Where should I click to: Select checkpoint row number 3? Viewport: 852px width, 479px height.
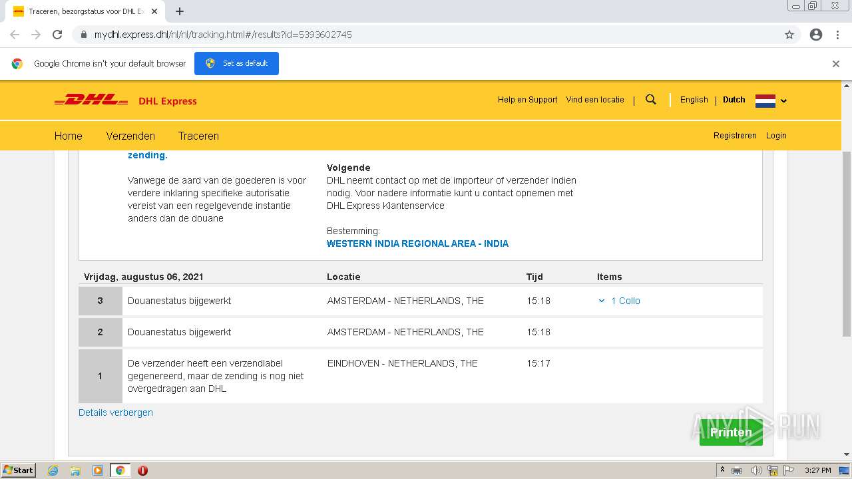(x=101, y=301)
